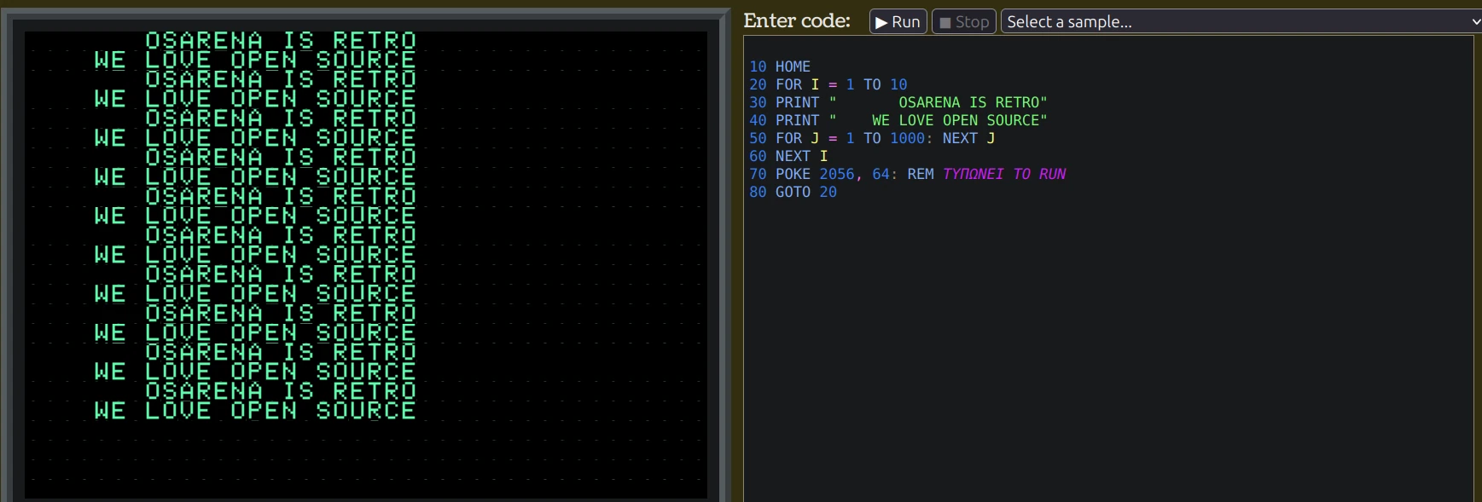Image resolution: width=1482 pixels, height=502 pixels.
Task: Click the Enter code label
Action: tap(797, 20)
